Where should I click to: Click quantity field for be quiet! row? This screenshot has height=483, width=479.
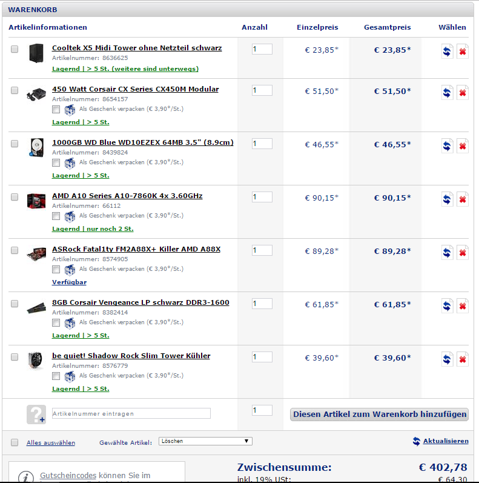(262, 357)
